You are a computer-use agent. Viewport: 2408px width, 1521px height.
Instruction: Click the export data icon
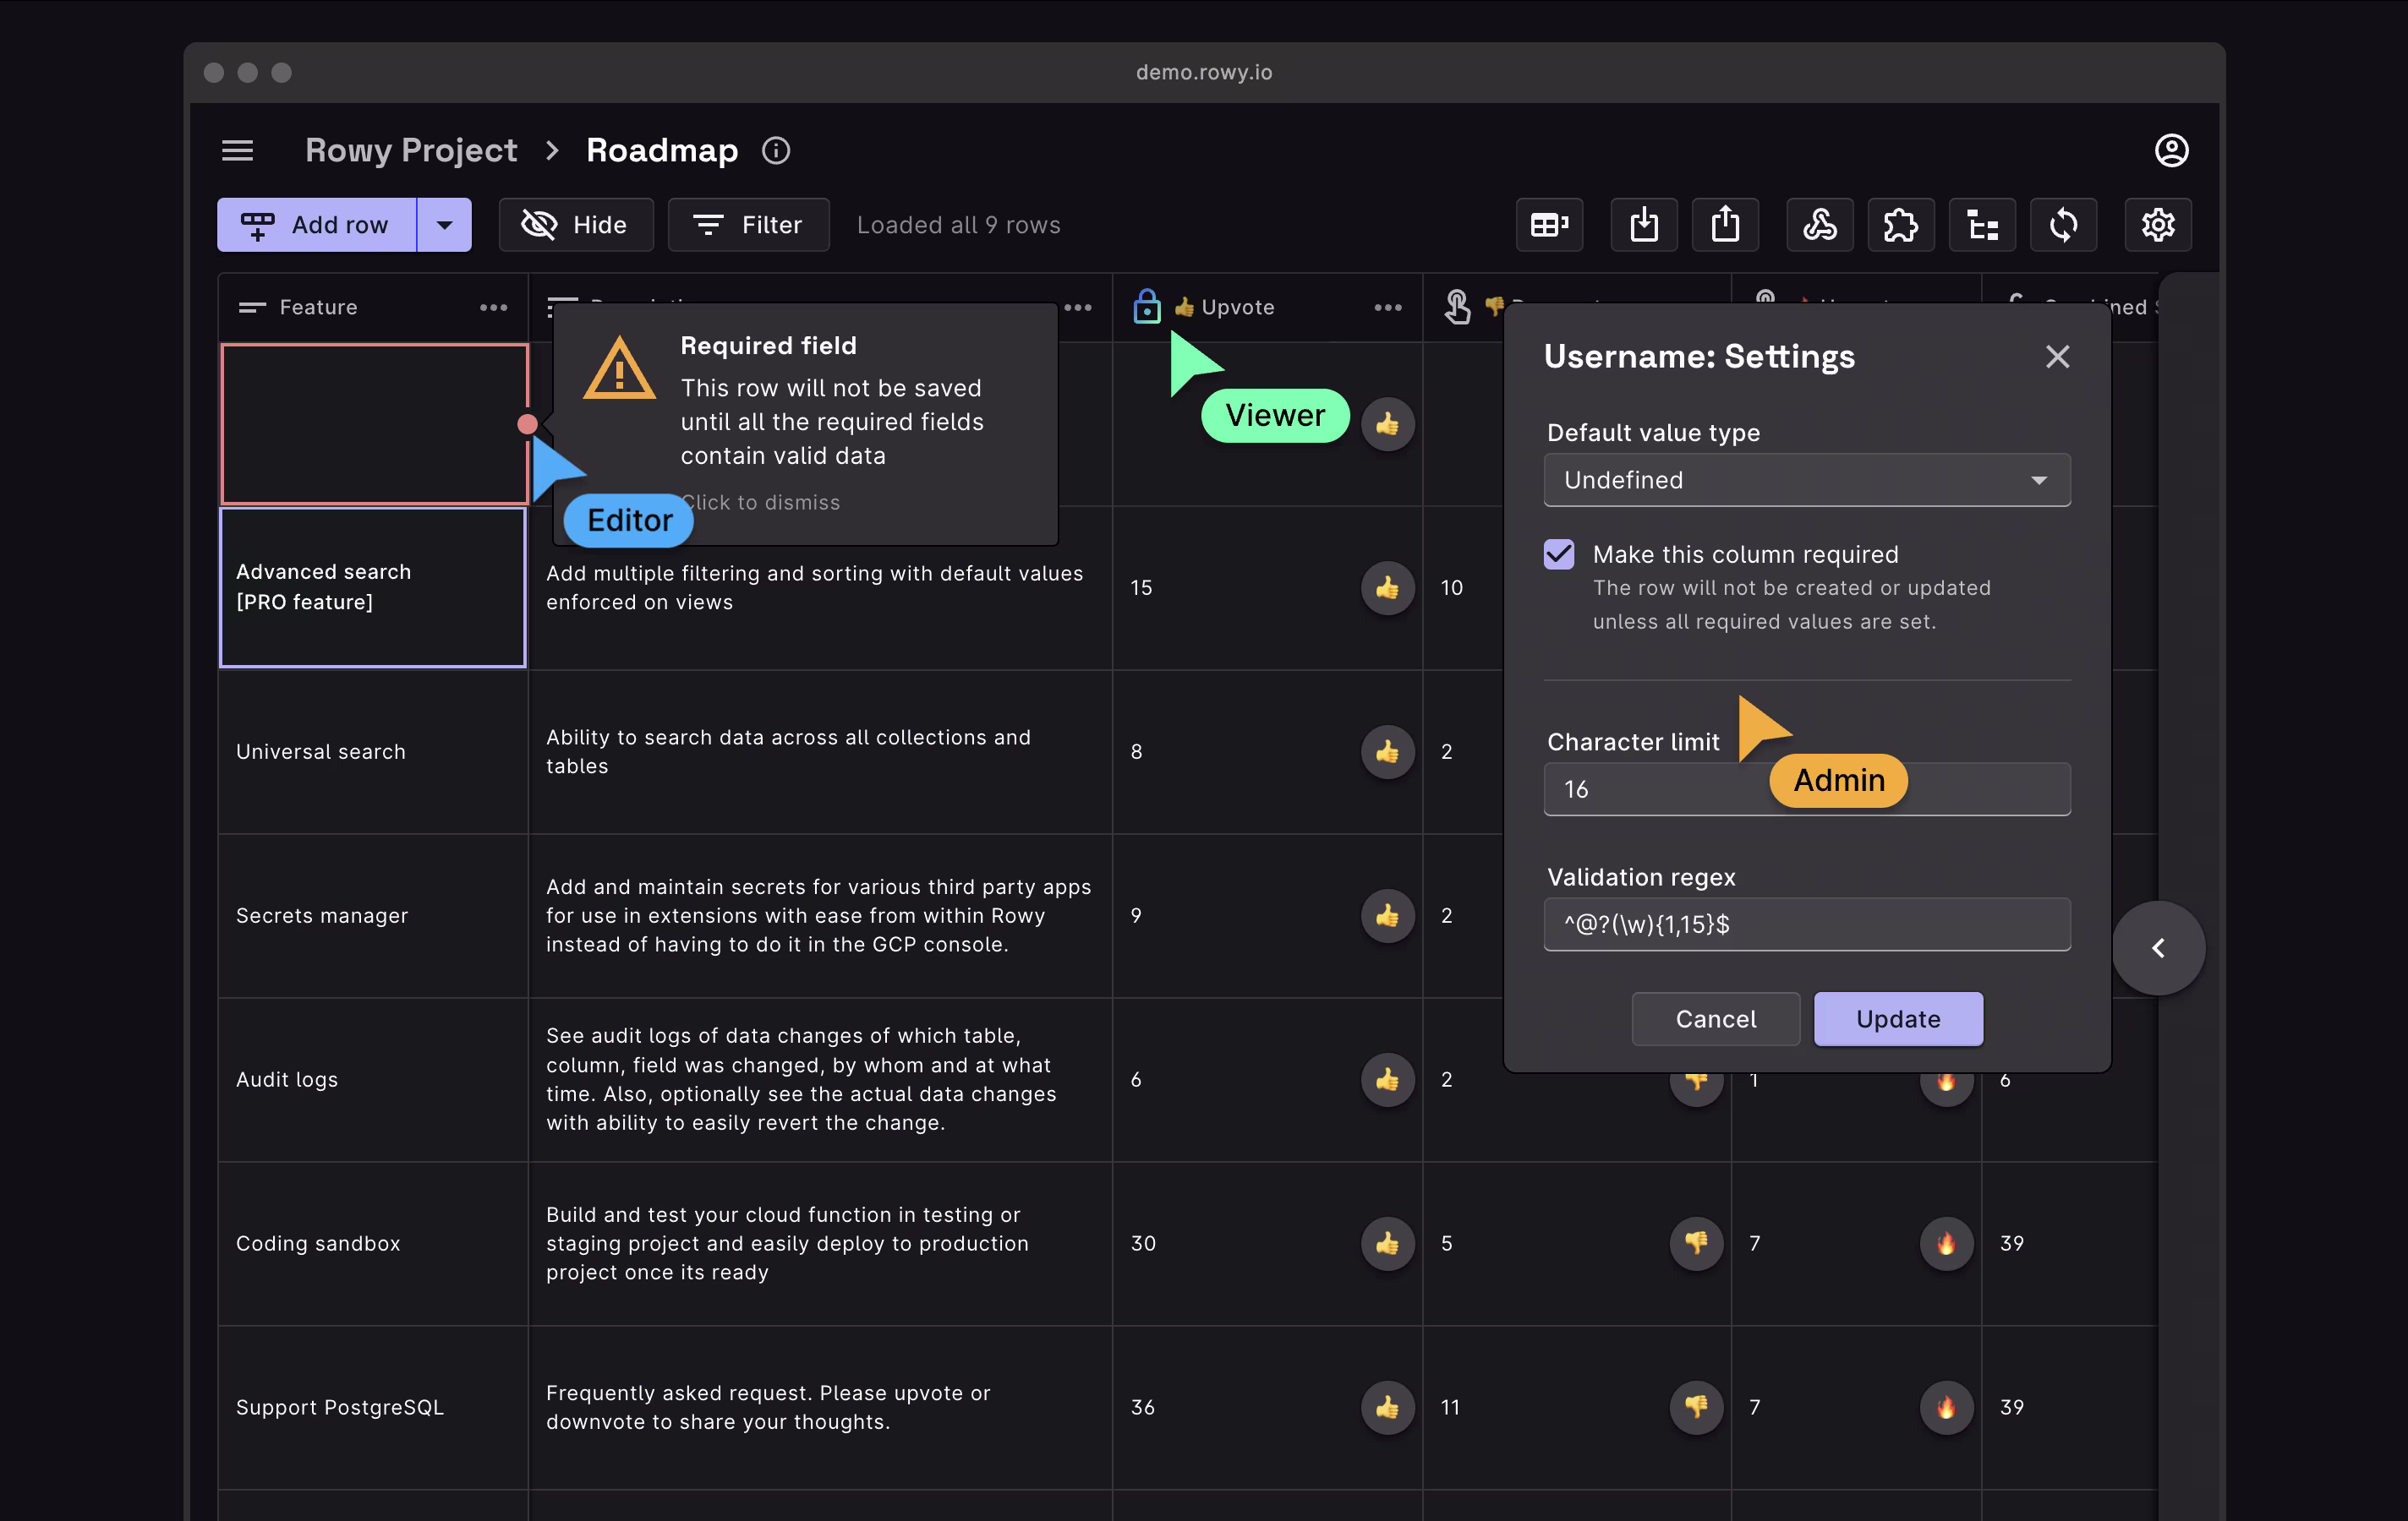(1725, 225)
